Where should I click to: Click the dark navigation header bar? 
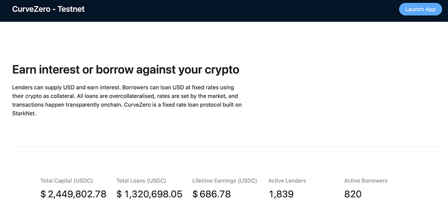coord(224,11)
